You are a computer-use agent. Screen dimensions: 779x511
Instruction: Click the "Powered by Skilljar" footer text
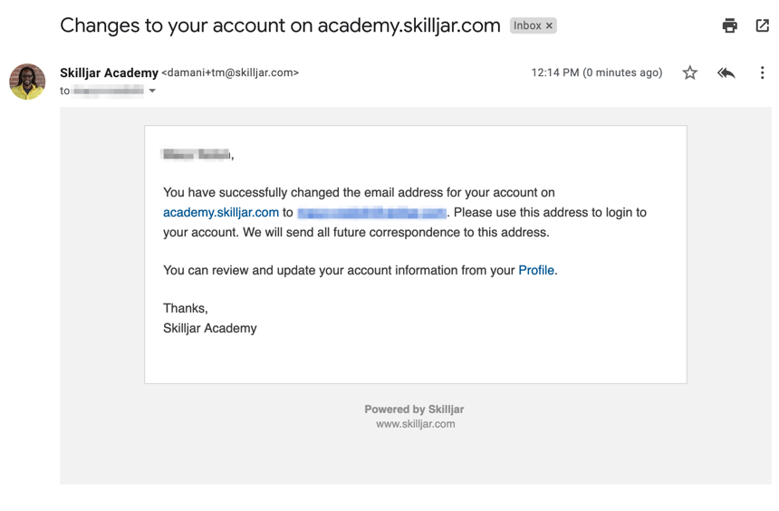414,410
